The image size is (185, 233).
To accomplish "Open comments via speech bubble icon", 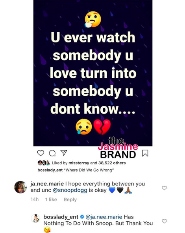I will point(52,153).
